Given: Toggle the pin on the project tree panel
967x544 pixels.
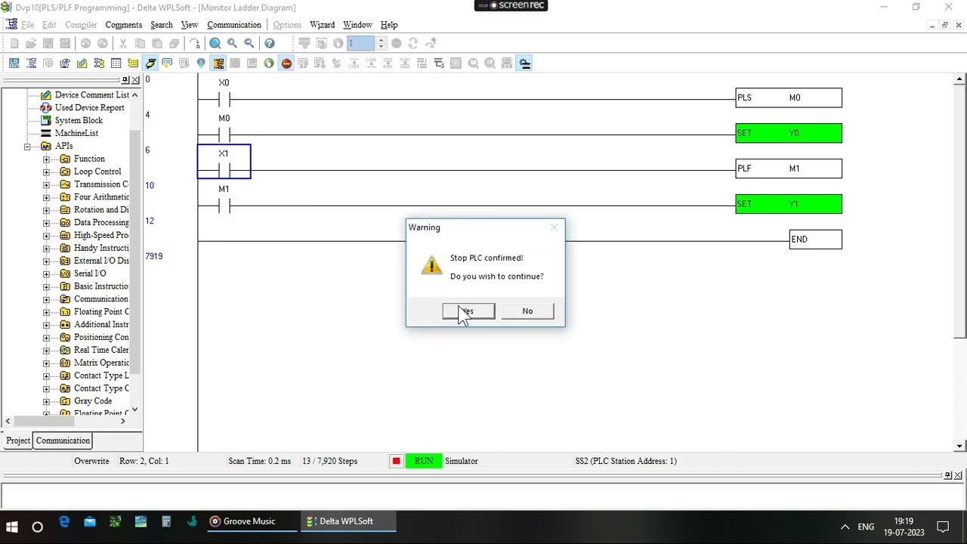Looking at the screenshot, I should (x=125, y=79).
